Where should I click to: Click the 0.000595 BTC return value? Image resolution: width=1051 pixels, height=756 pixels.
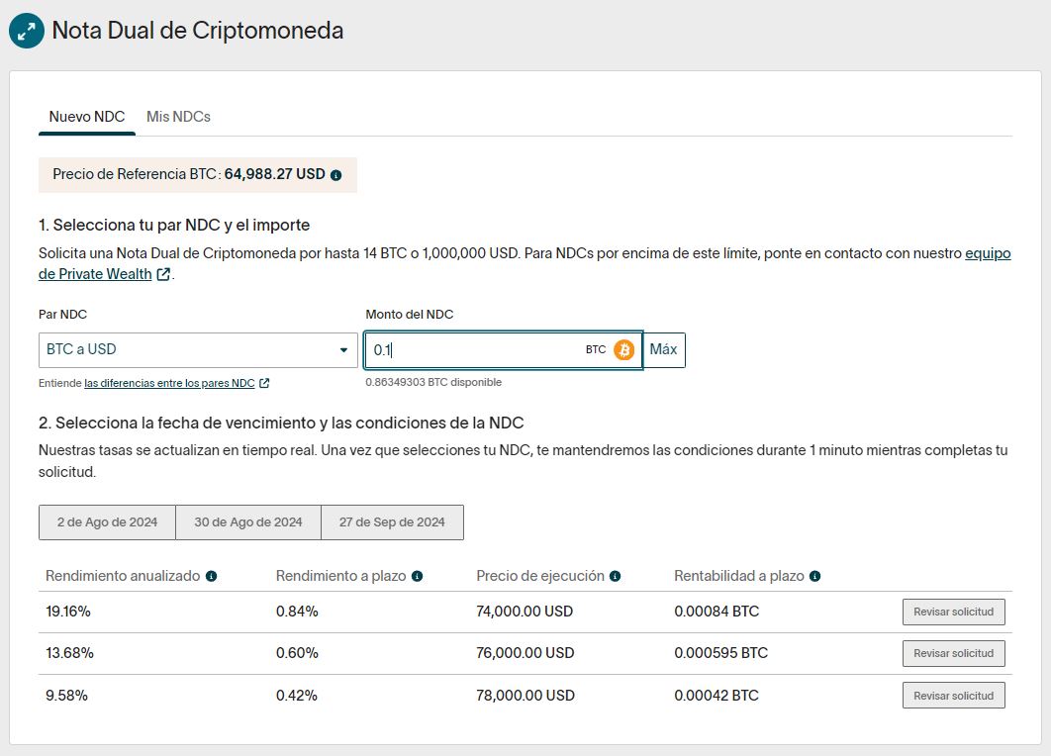point(721,653)
